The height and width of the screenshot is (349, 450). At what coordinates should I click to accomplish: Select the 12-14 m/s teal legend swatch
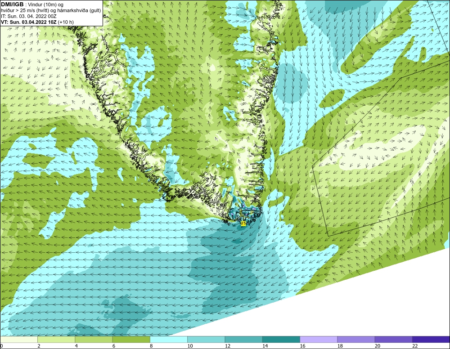243,340
